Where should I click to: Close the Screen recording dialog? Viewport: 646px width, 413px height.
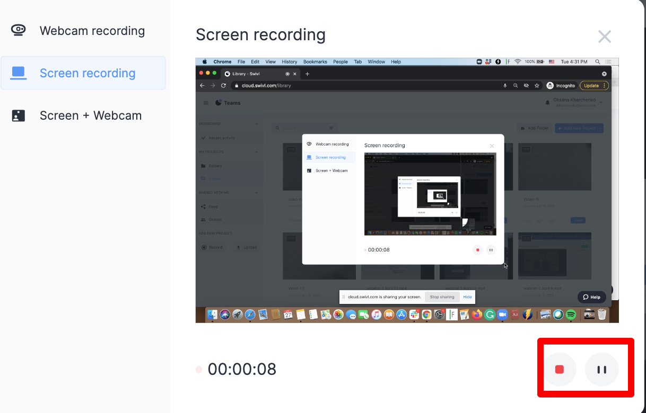pos(605,37)
